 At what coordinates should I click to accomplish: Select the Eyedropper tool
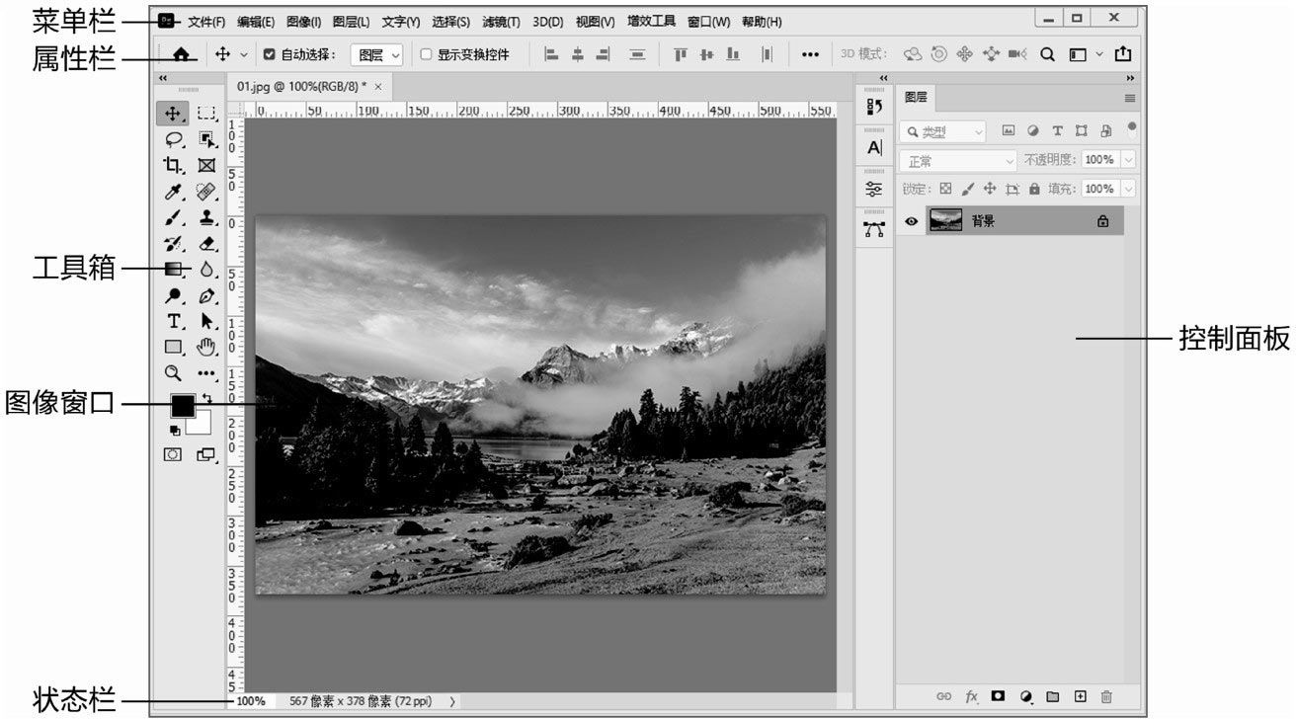174,191
